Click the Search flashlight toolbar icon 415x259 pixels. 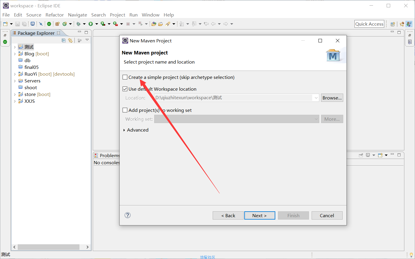pyautogui.click(x=168, y=24)
